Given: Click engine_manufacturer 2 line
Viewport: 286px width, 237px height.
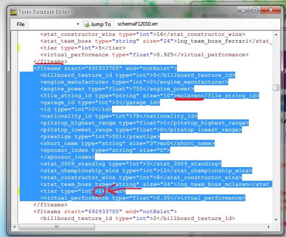Looking at the screenshot, I should tap(134, 82).
